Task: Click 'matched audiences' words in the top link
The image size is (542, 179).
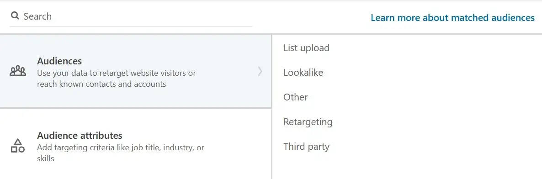Action: (493, 18)
